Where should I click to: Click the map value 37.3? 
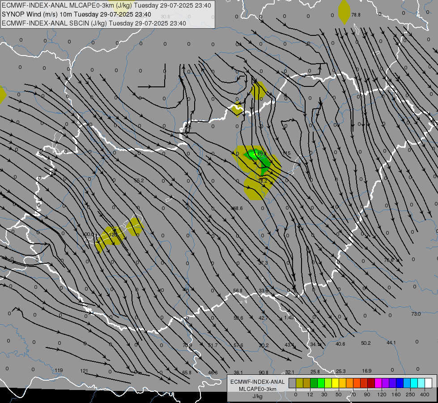coord(263,263)
